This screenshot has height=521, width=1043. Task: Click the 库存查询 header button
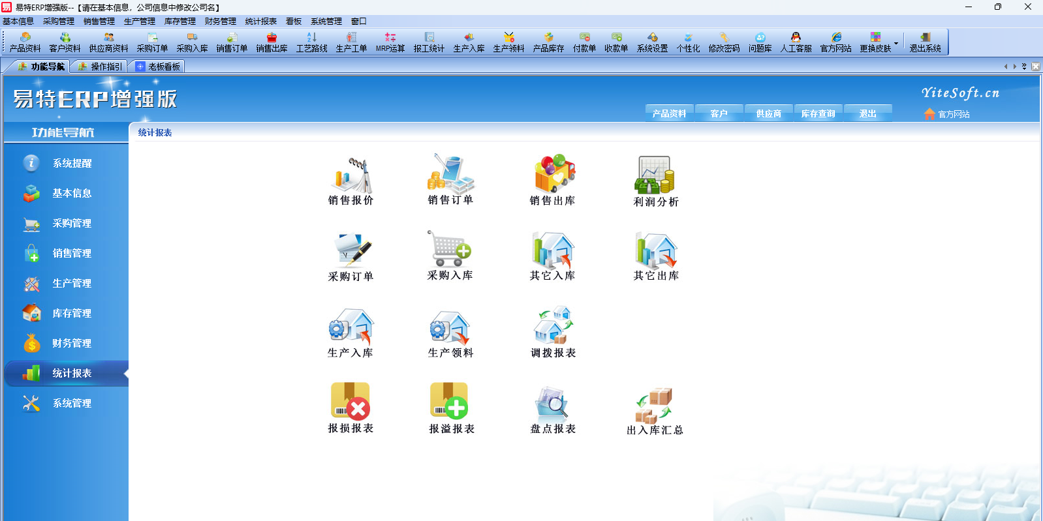click(x=818, y=113)
